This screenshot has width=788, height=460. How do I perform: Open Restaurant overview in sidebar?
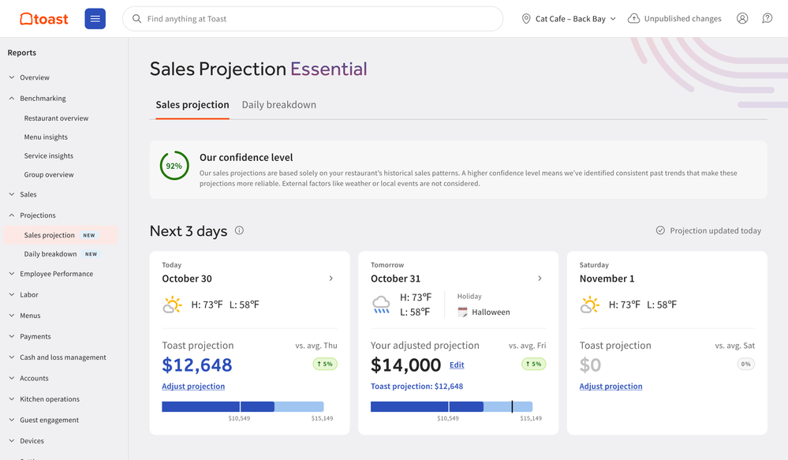(56, 118)
